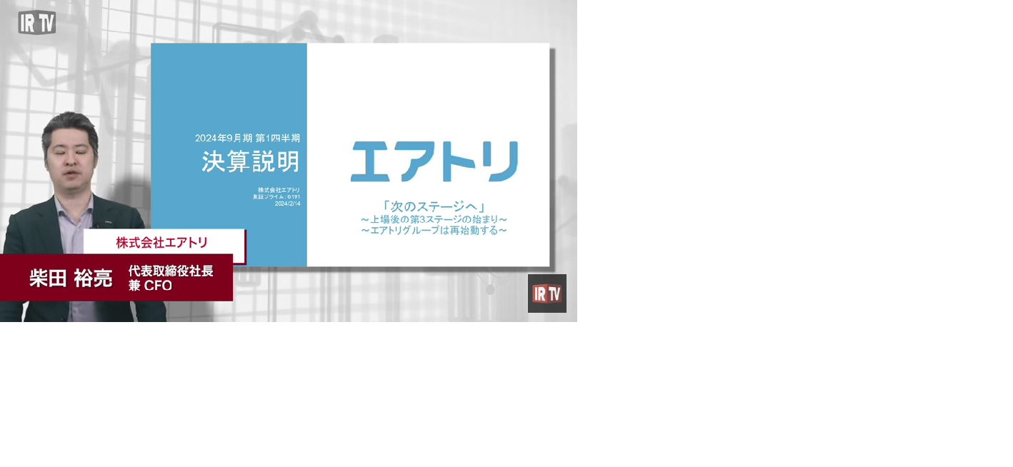Screen dimensions: 1013x467
Task: Click the ～上場後の第3ステージの始まり～ line
Action: pyautogui.click(x=434, y=219)
